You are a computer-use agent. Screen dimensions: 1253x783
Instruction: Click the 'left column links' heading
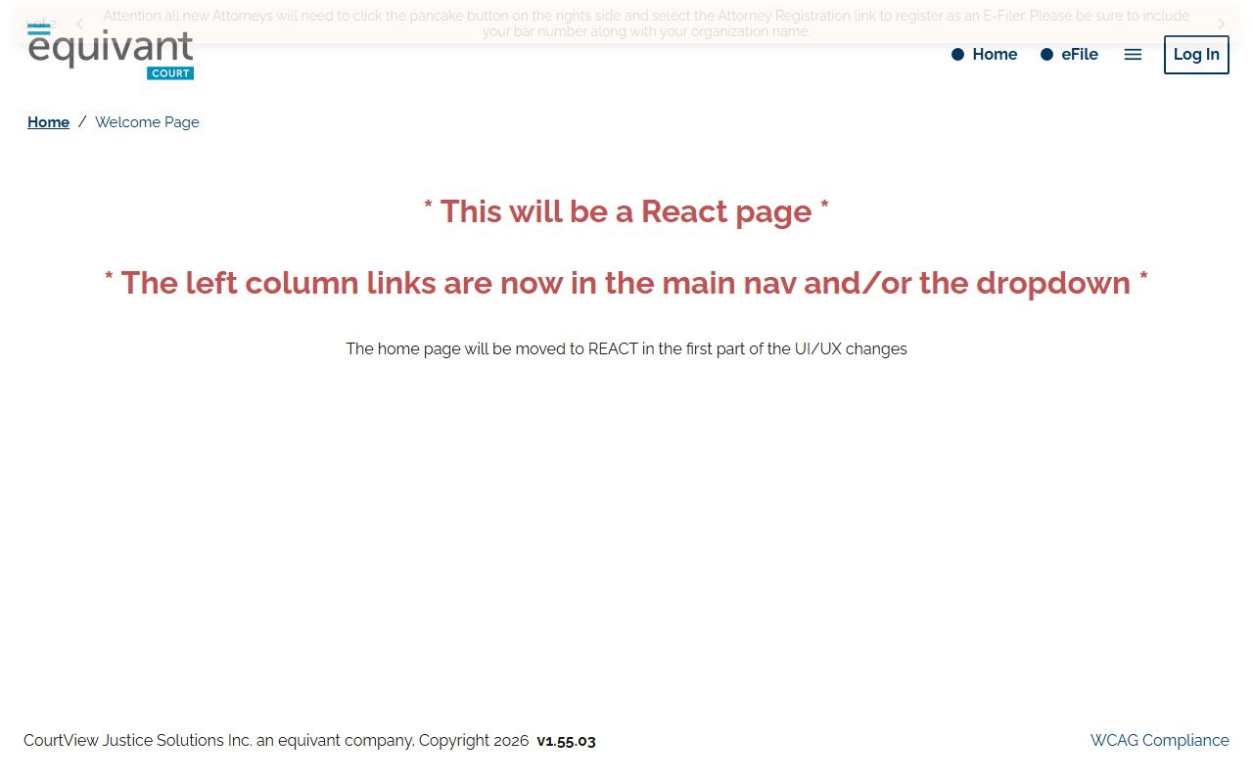pos(626,283)
